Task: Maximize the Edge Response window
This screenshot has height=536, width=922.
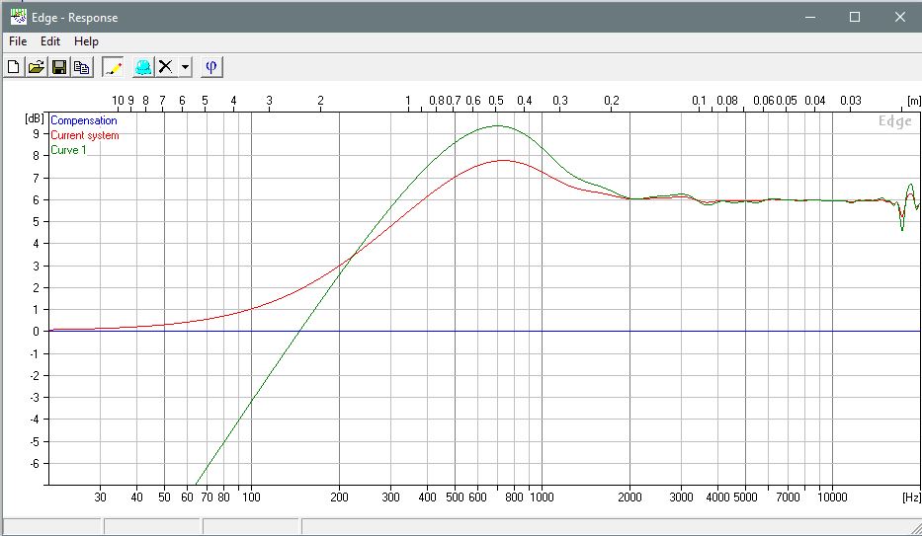Action: [855, 17]
